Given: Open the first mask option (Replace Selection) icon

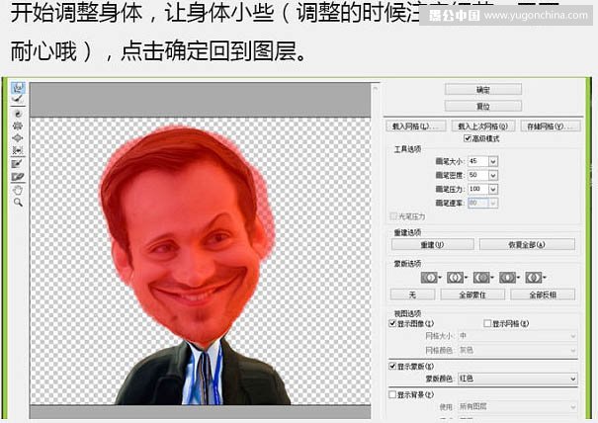Looking at the screenshot, I should (x=431, y=278).
